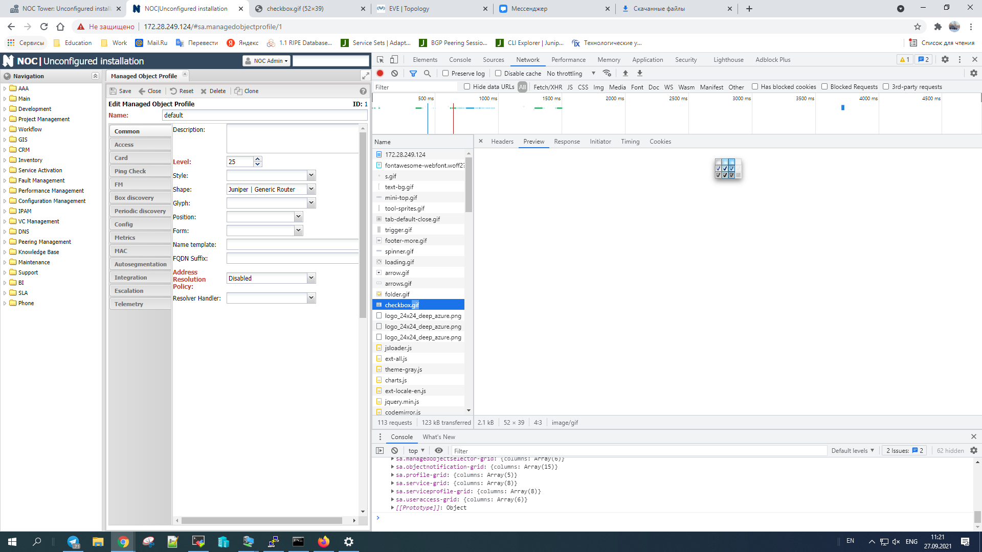Filter requests by Fetch/XHR
The width and height of the screenshot is (982, 552).
click(x=548, y=87)
